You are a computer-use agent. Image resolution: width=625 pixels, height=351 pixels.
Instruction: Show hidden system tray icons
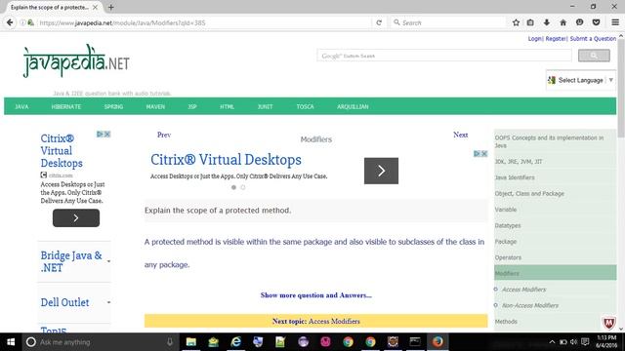point(552,342)
